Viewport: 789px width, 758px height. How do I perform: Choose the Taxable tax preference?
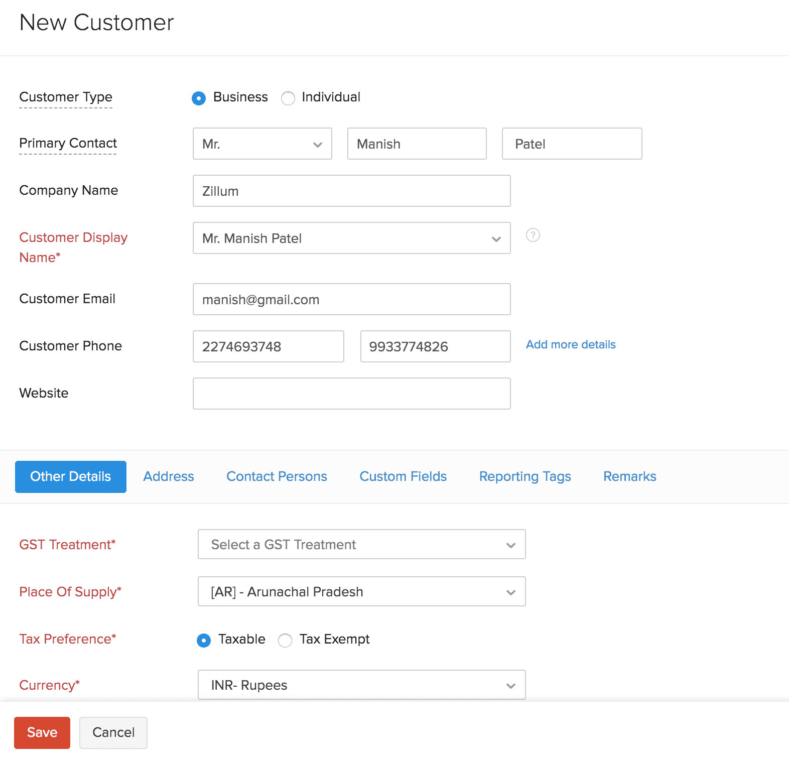[x=204, y=640]
